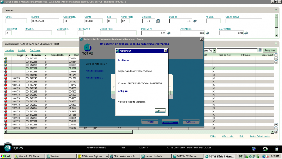Screen dimensions: 282x159
Task: Click the Numero input field in Detalhes
Action: click(45, 21)
